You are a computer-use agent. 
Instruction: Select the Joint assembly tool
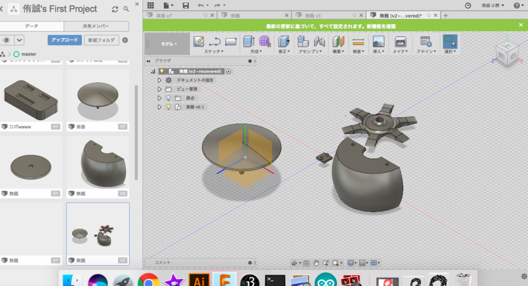coord(319,41)
